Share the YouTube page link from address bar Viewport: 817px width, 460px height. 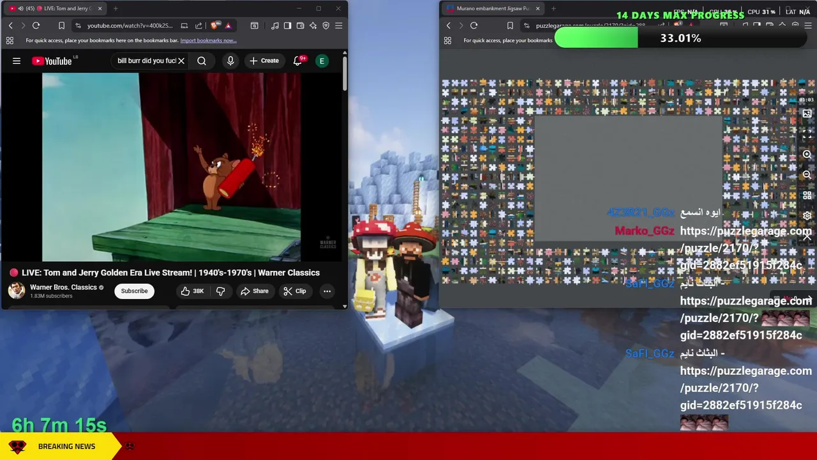[199, 26]
